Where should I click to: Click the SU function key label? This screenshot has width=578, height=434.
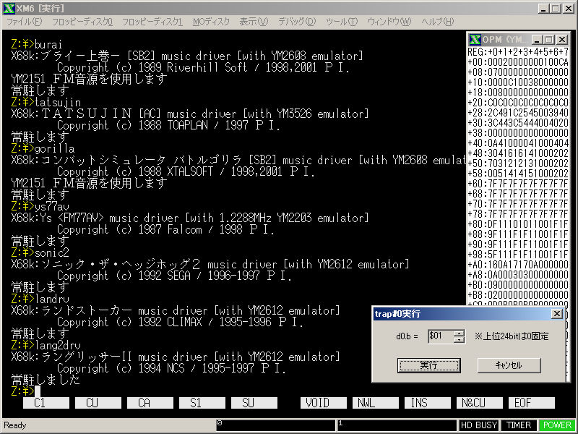click(x=254, y=403)
